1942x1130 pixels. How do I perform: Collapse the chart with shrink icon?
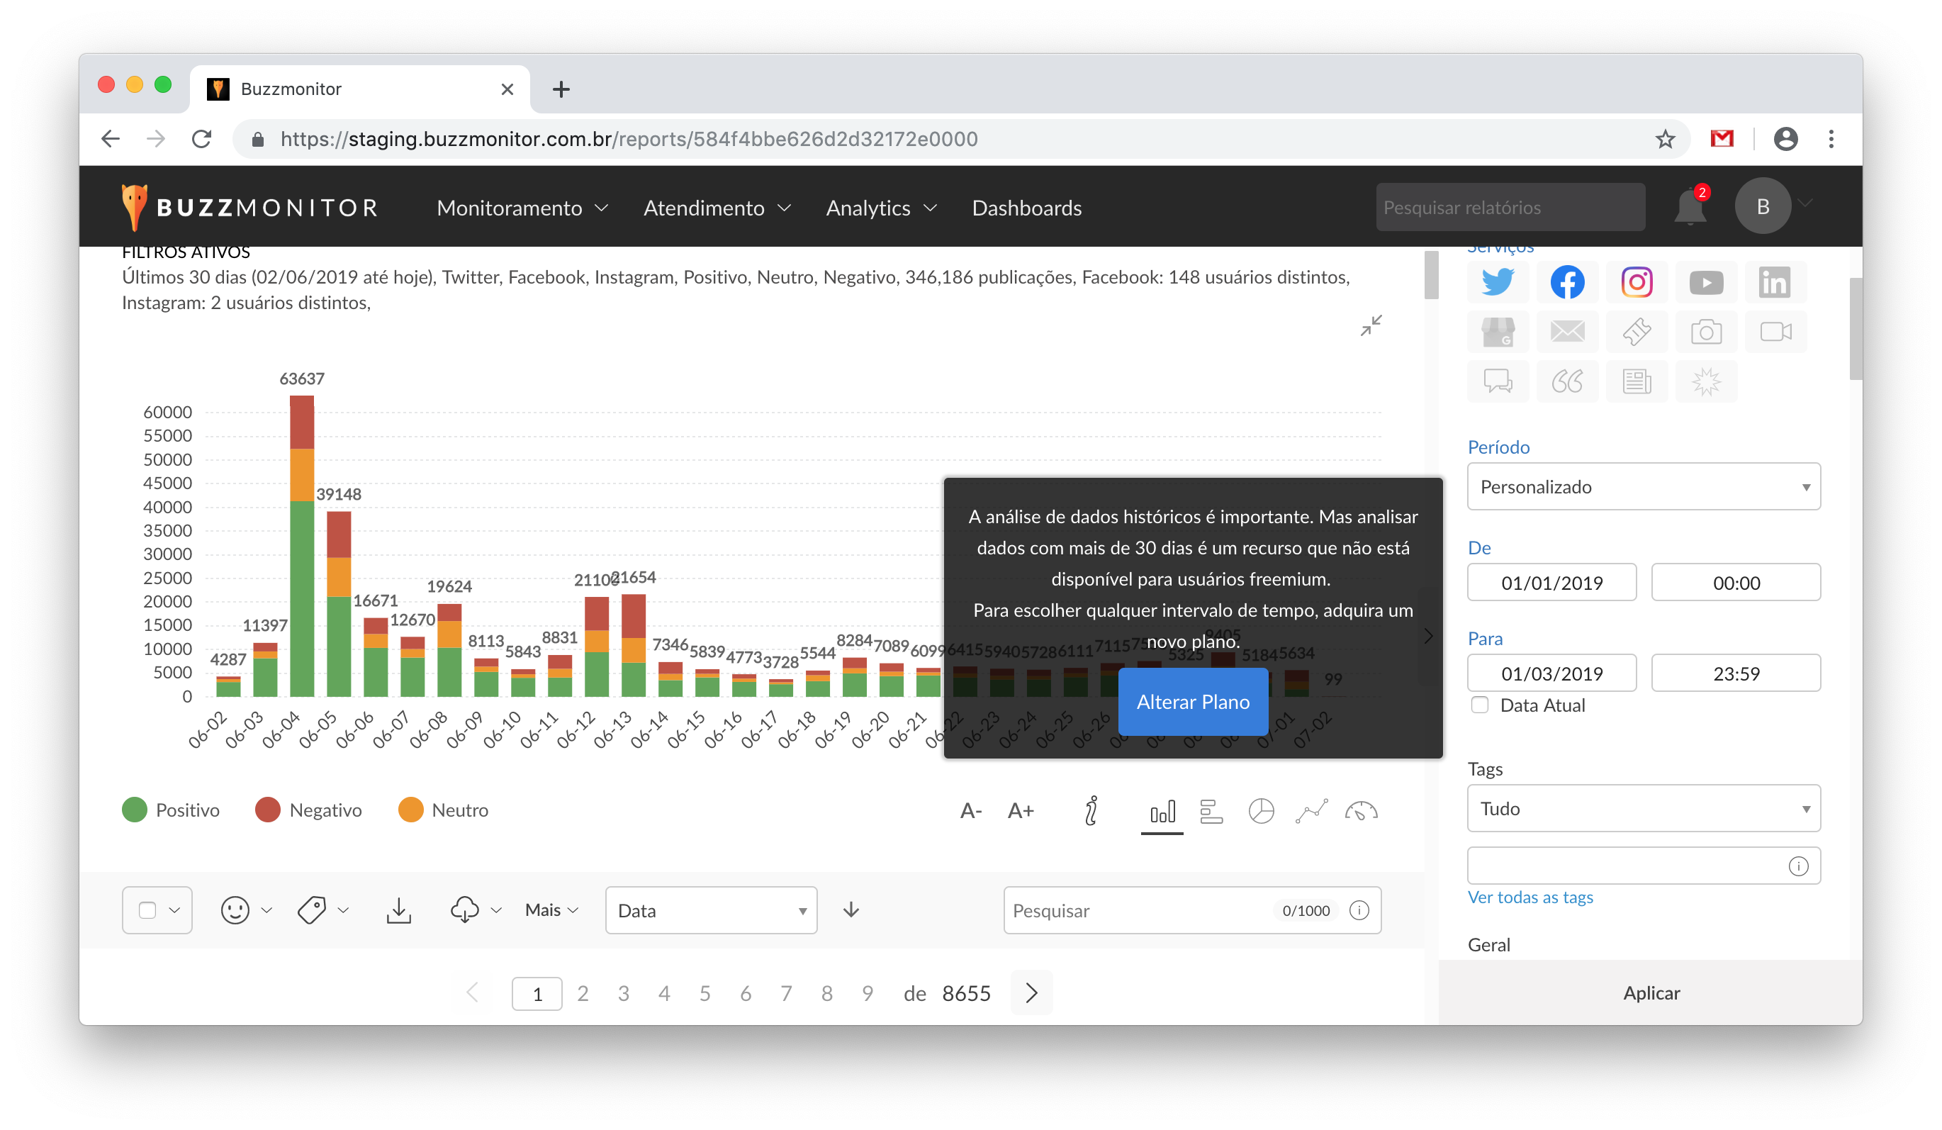coord(1371,325)
